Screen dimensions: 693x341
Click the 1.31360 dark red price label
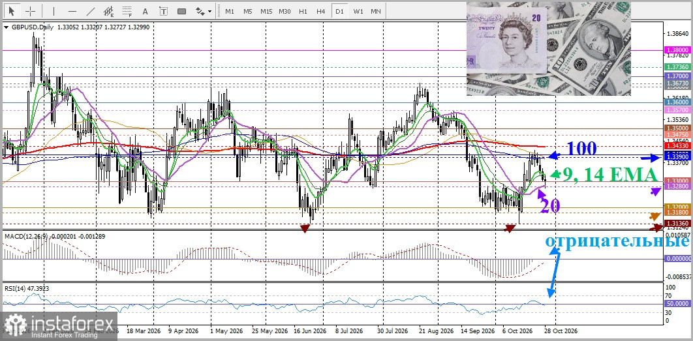click(678, 224)
